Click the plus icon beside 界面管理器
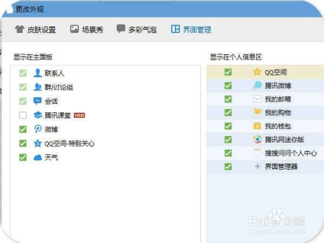This screenshot has height=243, width=324. click(257, 167)
